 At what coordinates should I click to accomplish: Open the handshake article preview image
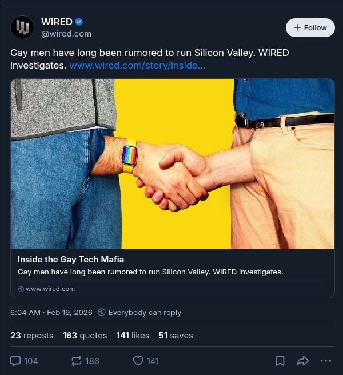click(173, 164)
